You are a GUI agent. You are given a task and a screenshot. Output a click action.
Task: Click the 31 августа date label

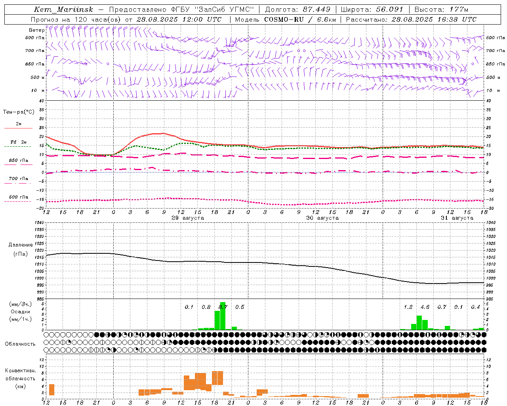(457, 218)
